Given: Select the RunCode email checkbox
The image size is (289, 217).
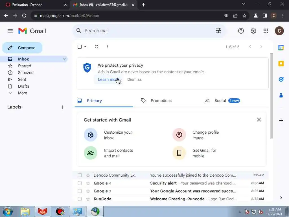Looking at the screenshot, I should coord(79,199).
